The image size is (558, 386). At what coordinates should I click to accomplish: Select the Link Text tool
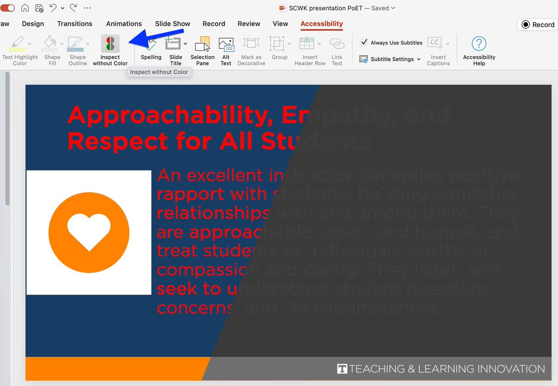(x=337, y=49)
